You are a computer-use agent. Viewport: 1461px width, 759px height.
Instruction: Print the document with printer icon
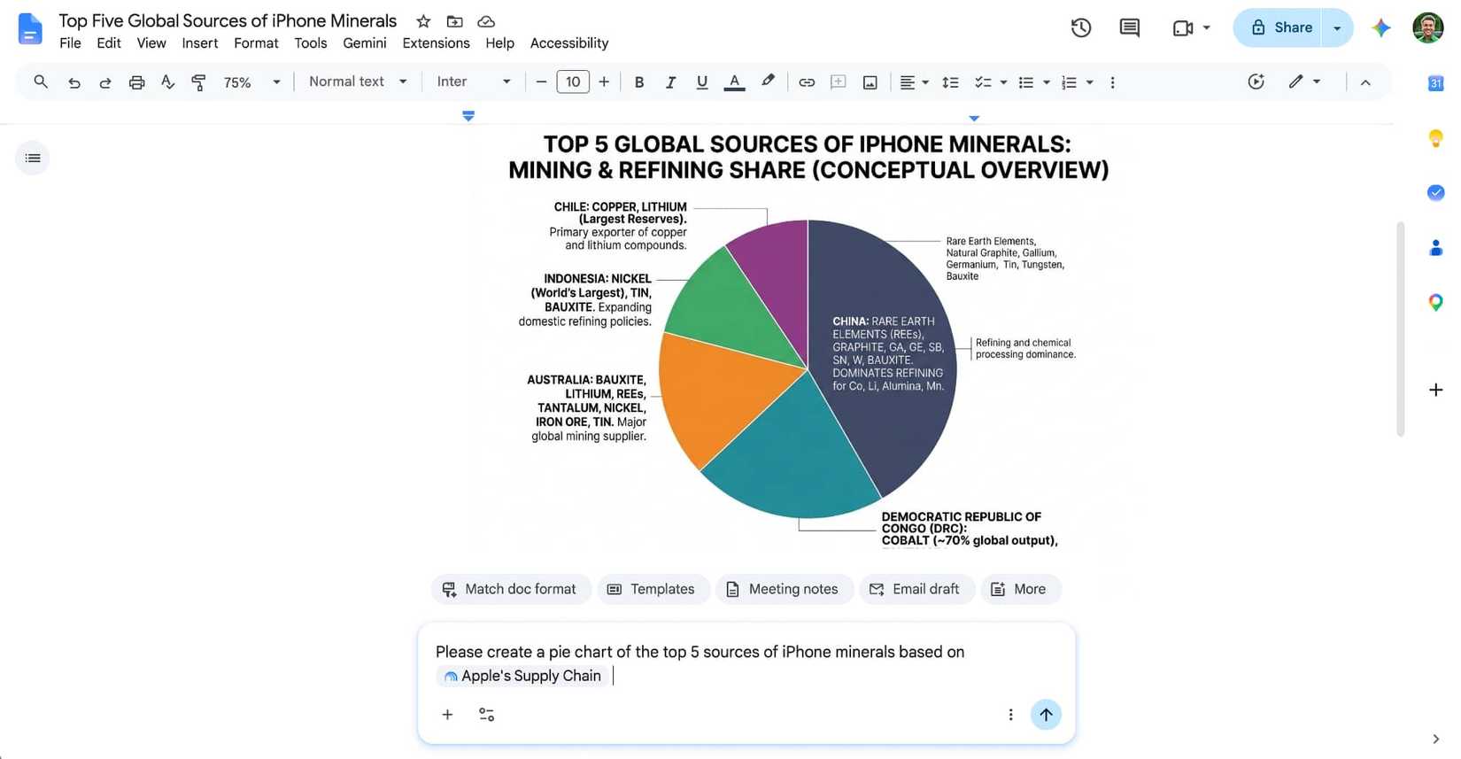136,82
